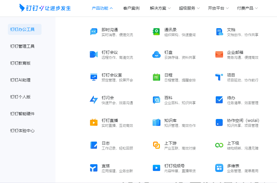Image resolution: width=277 pixels, height=183 pixels.
Task: Click the 钉盘 cloud storage icon
Action: pyautogui.click(x=156, y=54)
